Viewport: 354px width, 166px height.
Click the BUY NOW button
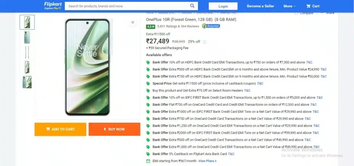click(x=114, y=129)
